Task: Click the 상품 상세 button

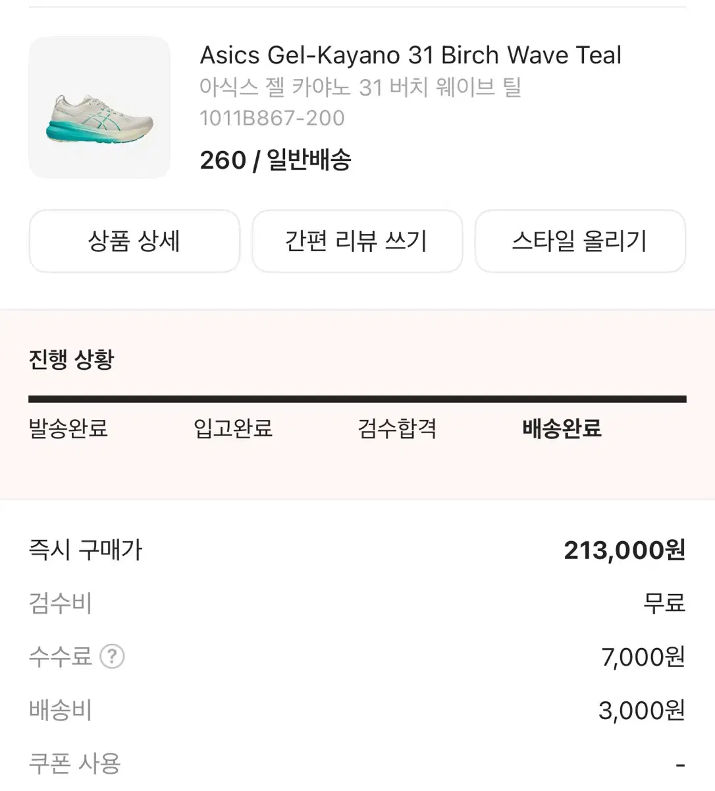Action: point(134,241)
